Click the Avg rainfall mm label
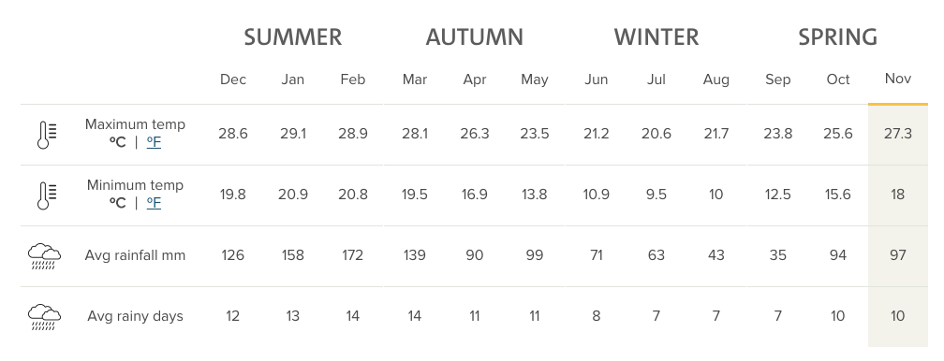 pyautogui.click(x=135, y=255)
